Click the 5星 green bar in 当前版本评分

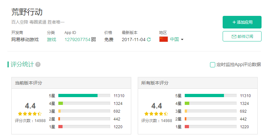pos(78,96)
